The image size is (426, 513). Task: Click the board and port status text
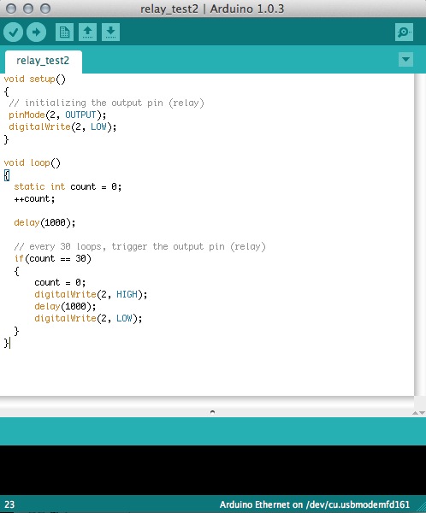(314, 504)
